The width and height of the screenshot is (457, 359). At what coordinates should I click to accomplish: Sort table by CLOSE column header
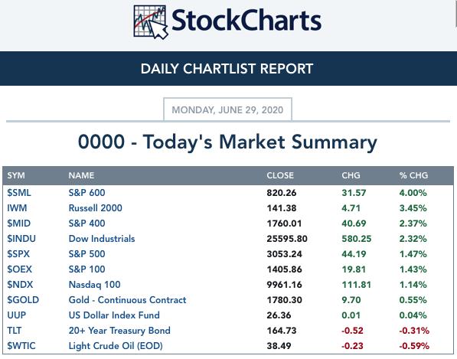pos(280,175)
